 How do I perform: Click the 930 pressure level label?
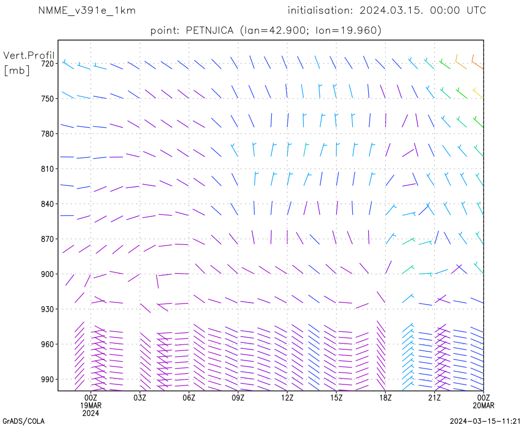point(47,309)
